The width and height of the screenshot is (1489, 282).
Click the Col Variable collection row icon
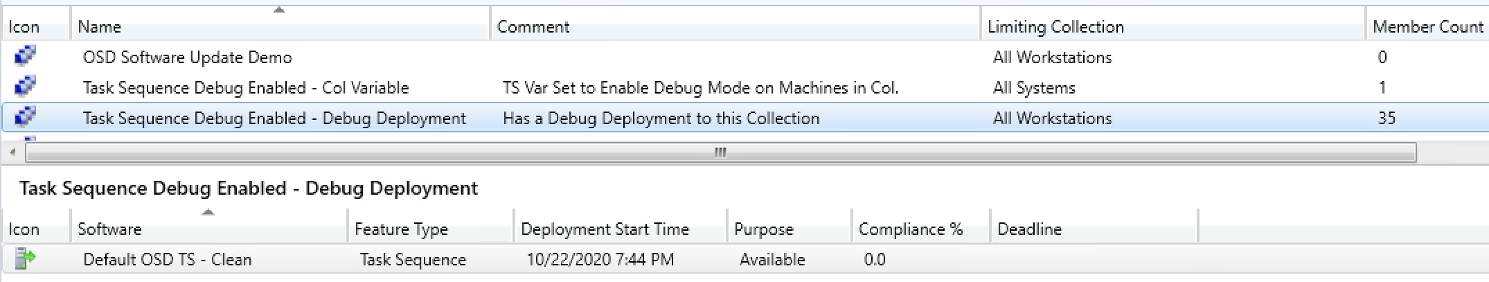click(25, 87)
